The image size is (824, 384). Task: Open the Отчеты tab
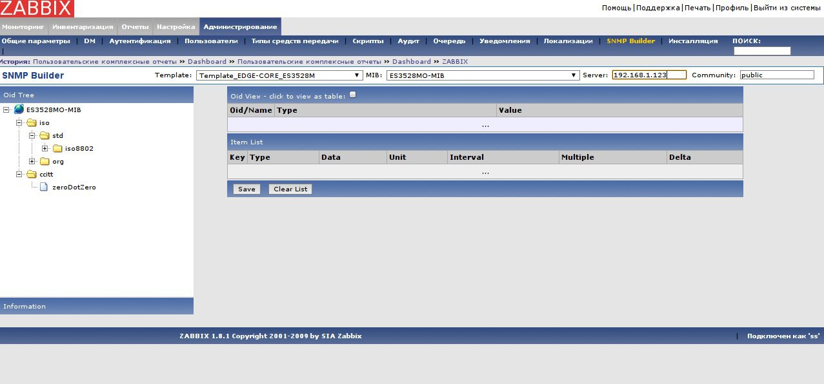click(x=135, y=26)
